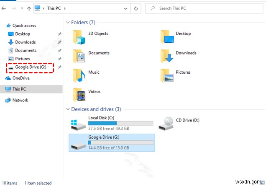Click the 27.6 GB free of 49.3 GB text
The image size is (266, 186).
click(109, 129)
